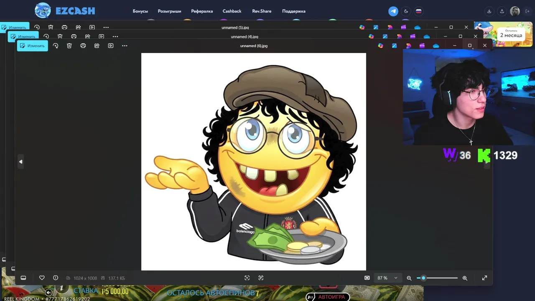Image resolution: width=535 pixels, height=301 pixels.
Task: Click the webcam overlay of the streamer
Action: pos(469,97)
